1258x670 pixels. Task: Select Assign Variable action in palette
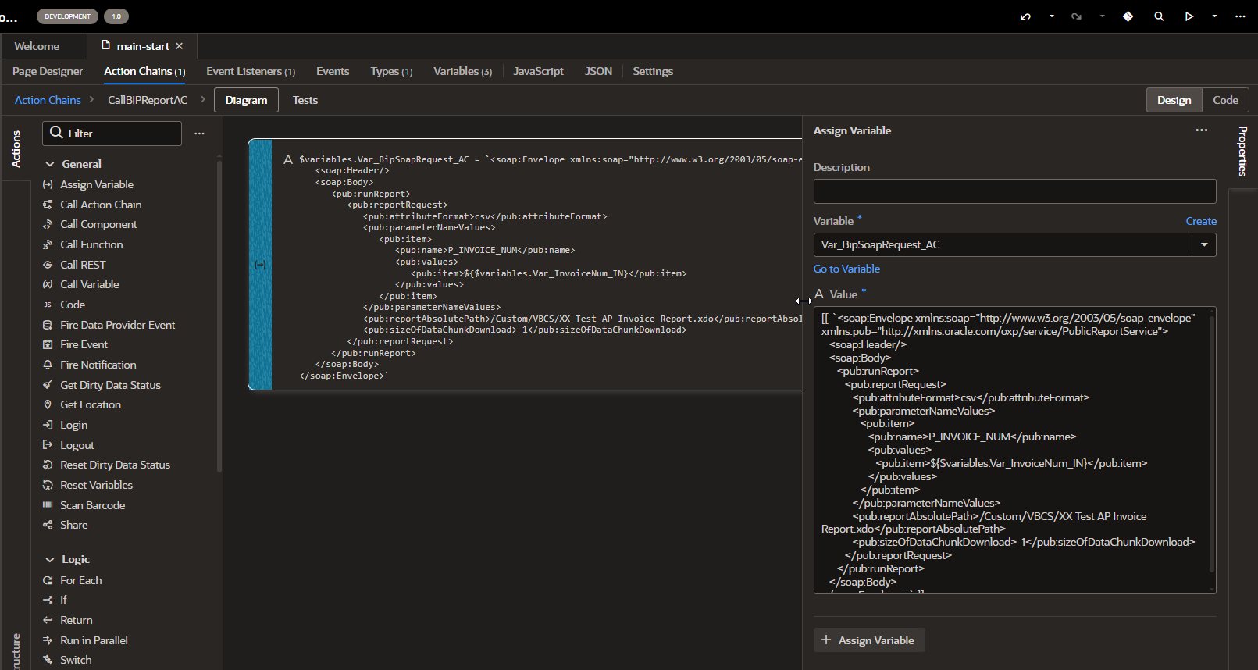tap(97, 184)
